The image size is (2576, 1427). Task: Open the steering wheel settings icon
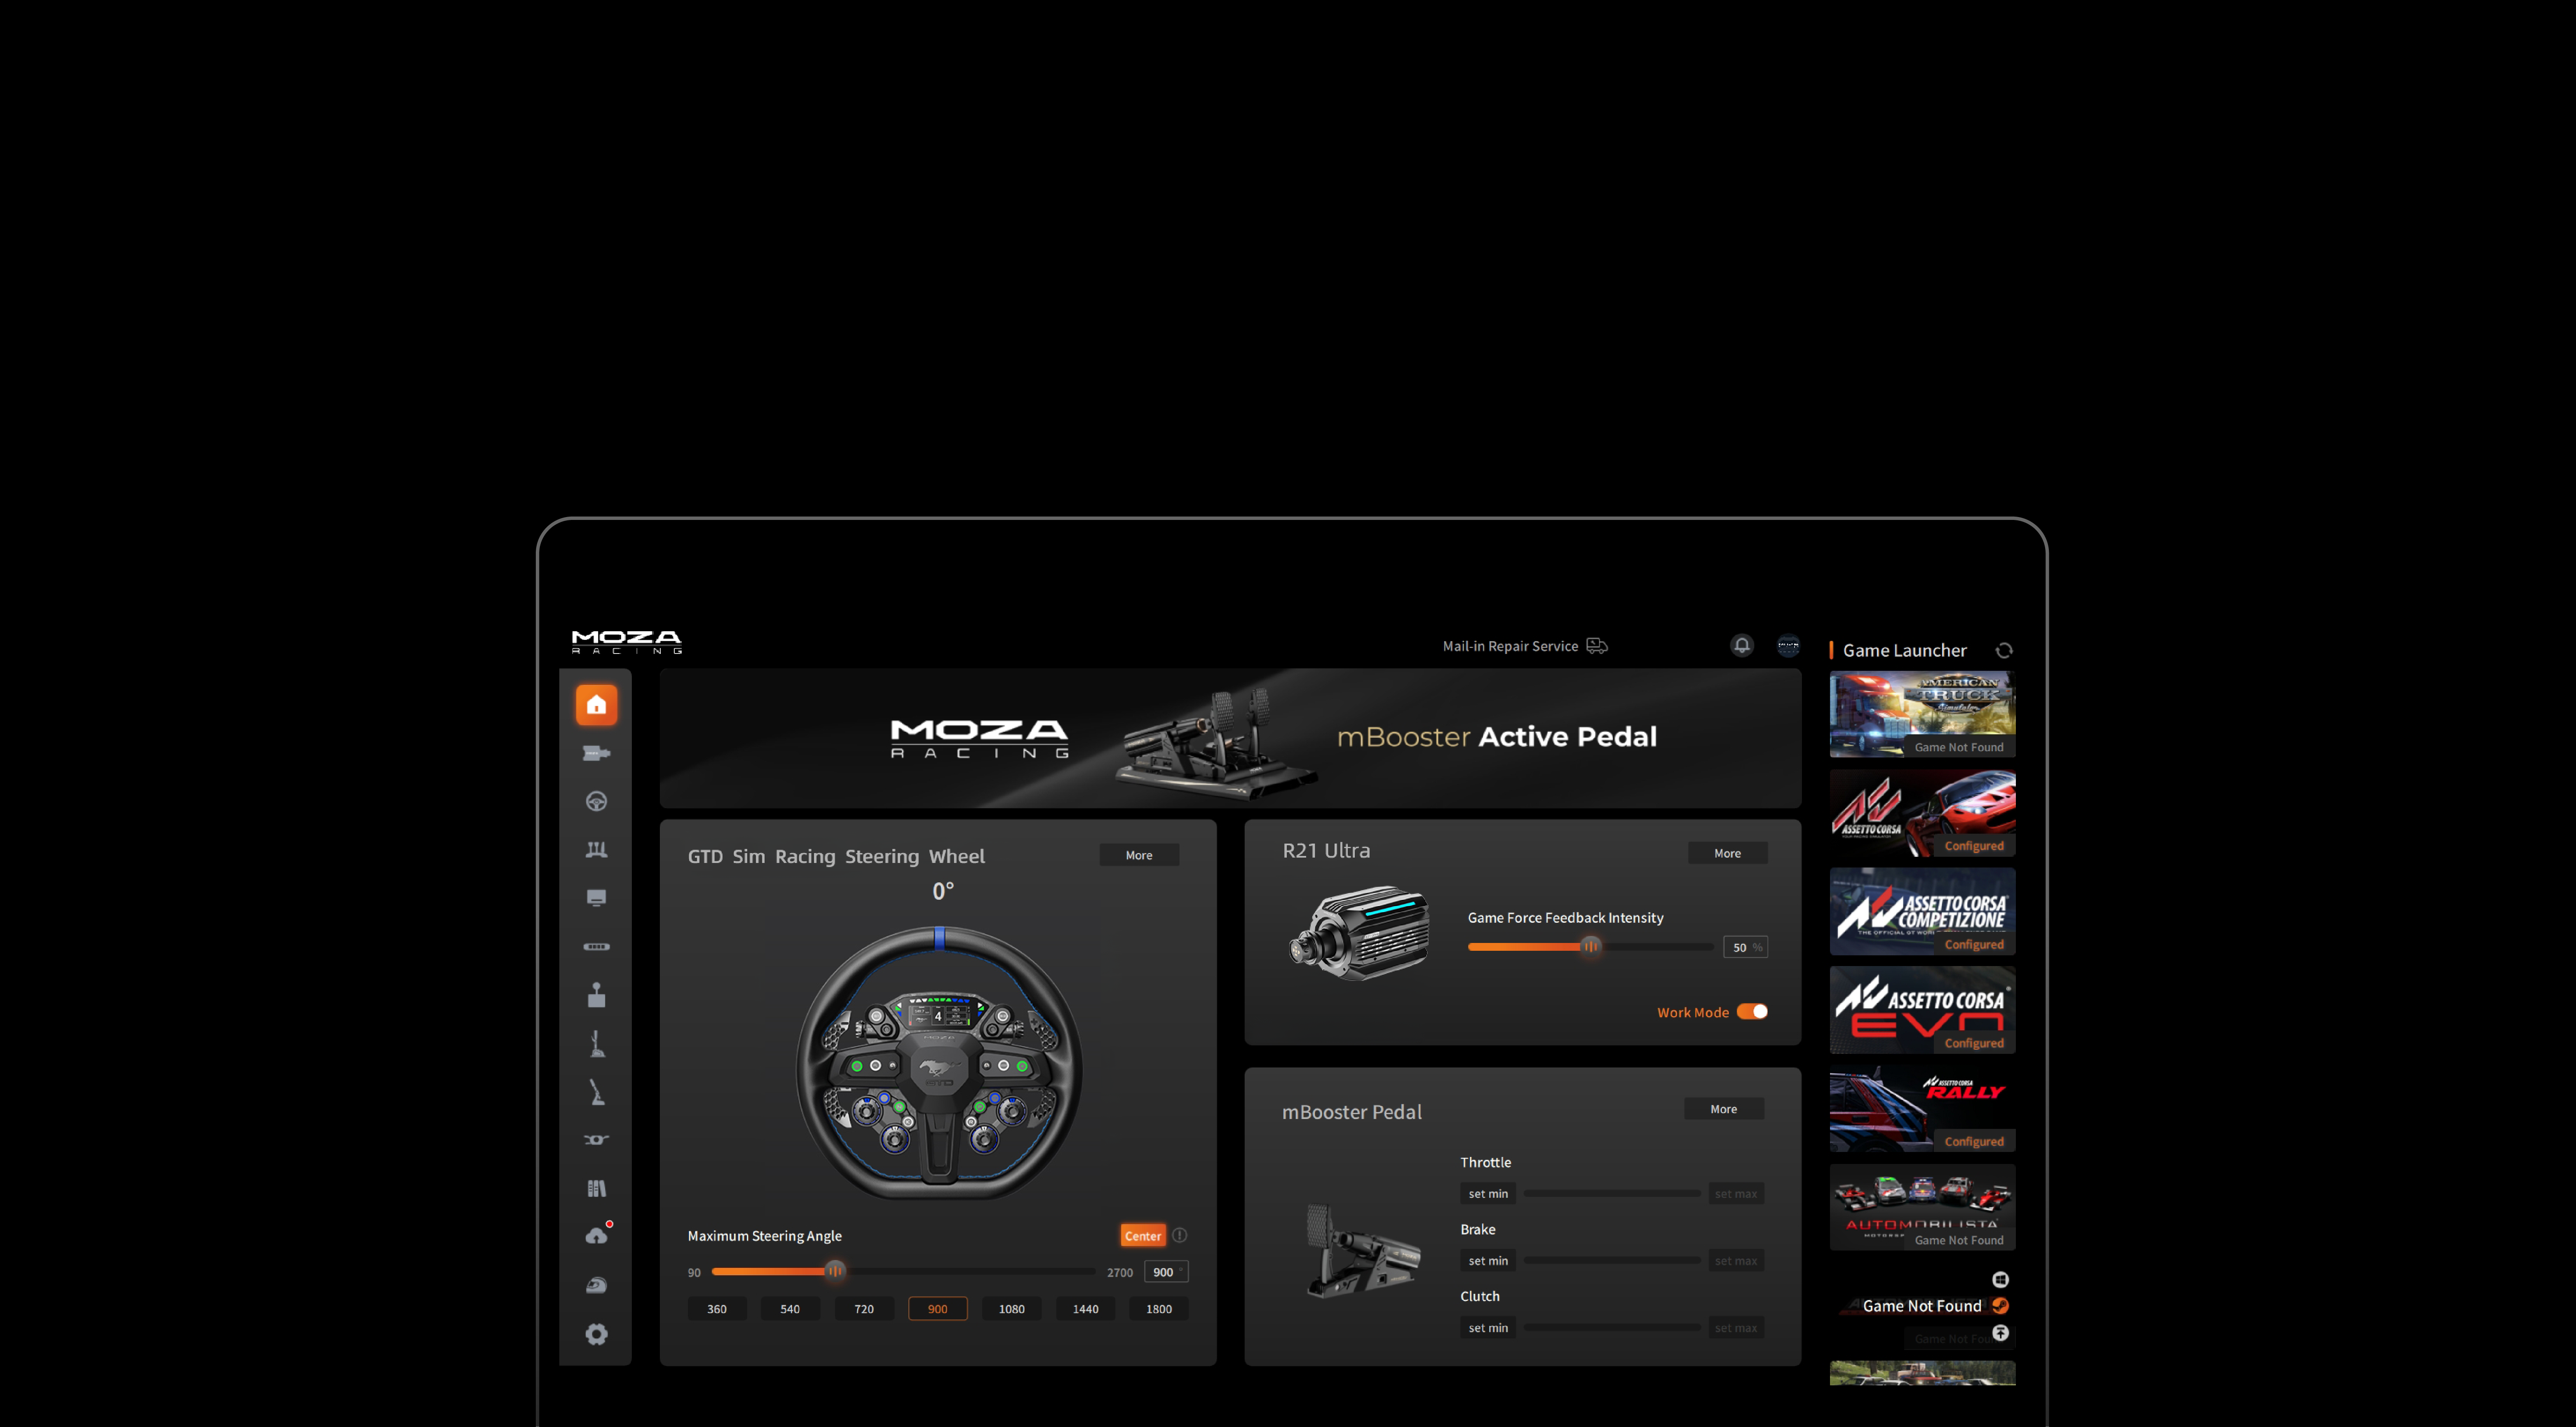[596, 802]
